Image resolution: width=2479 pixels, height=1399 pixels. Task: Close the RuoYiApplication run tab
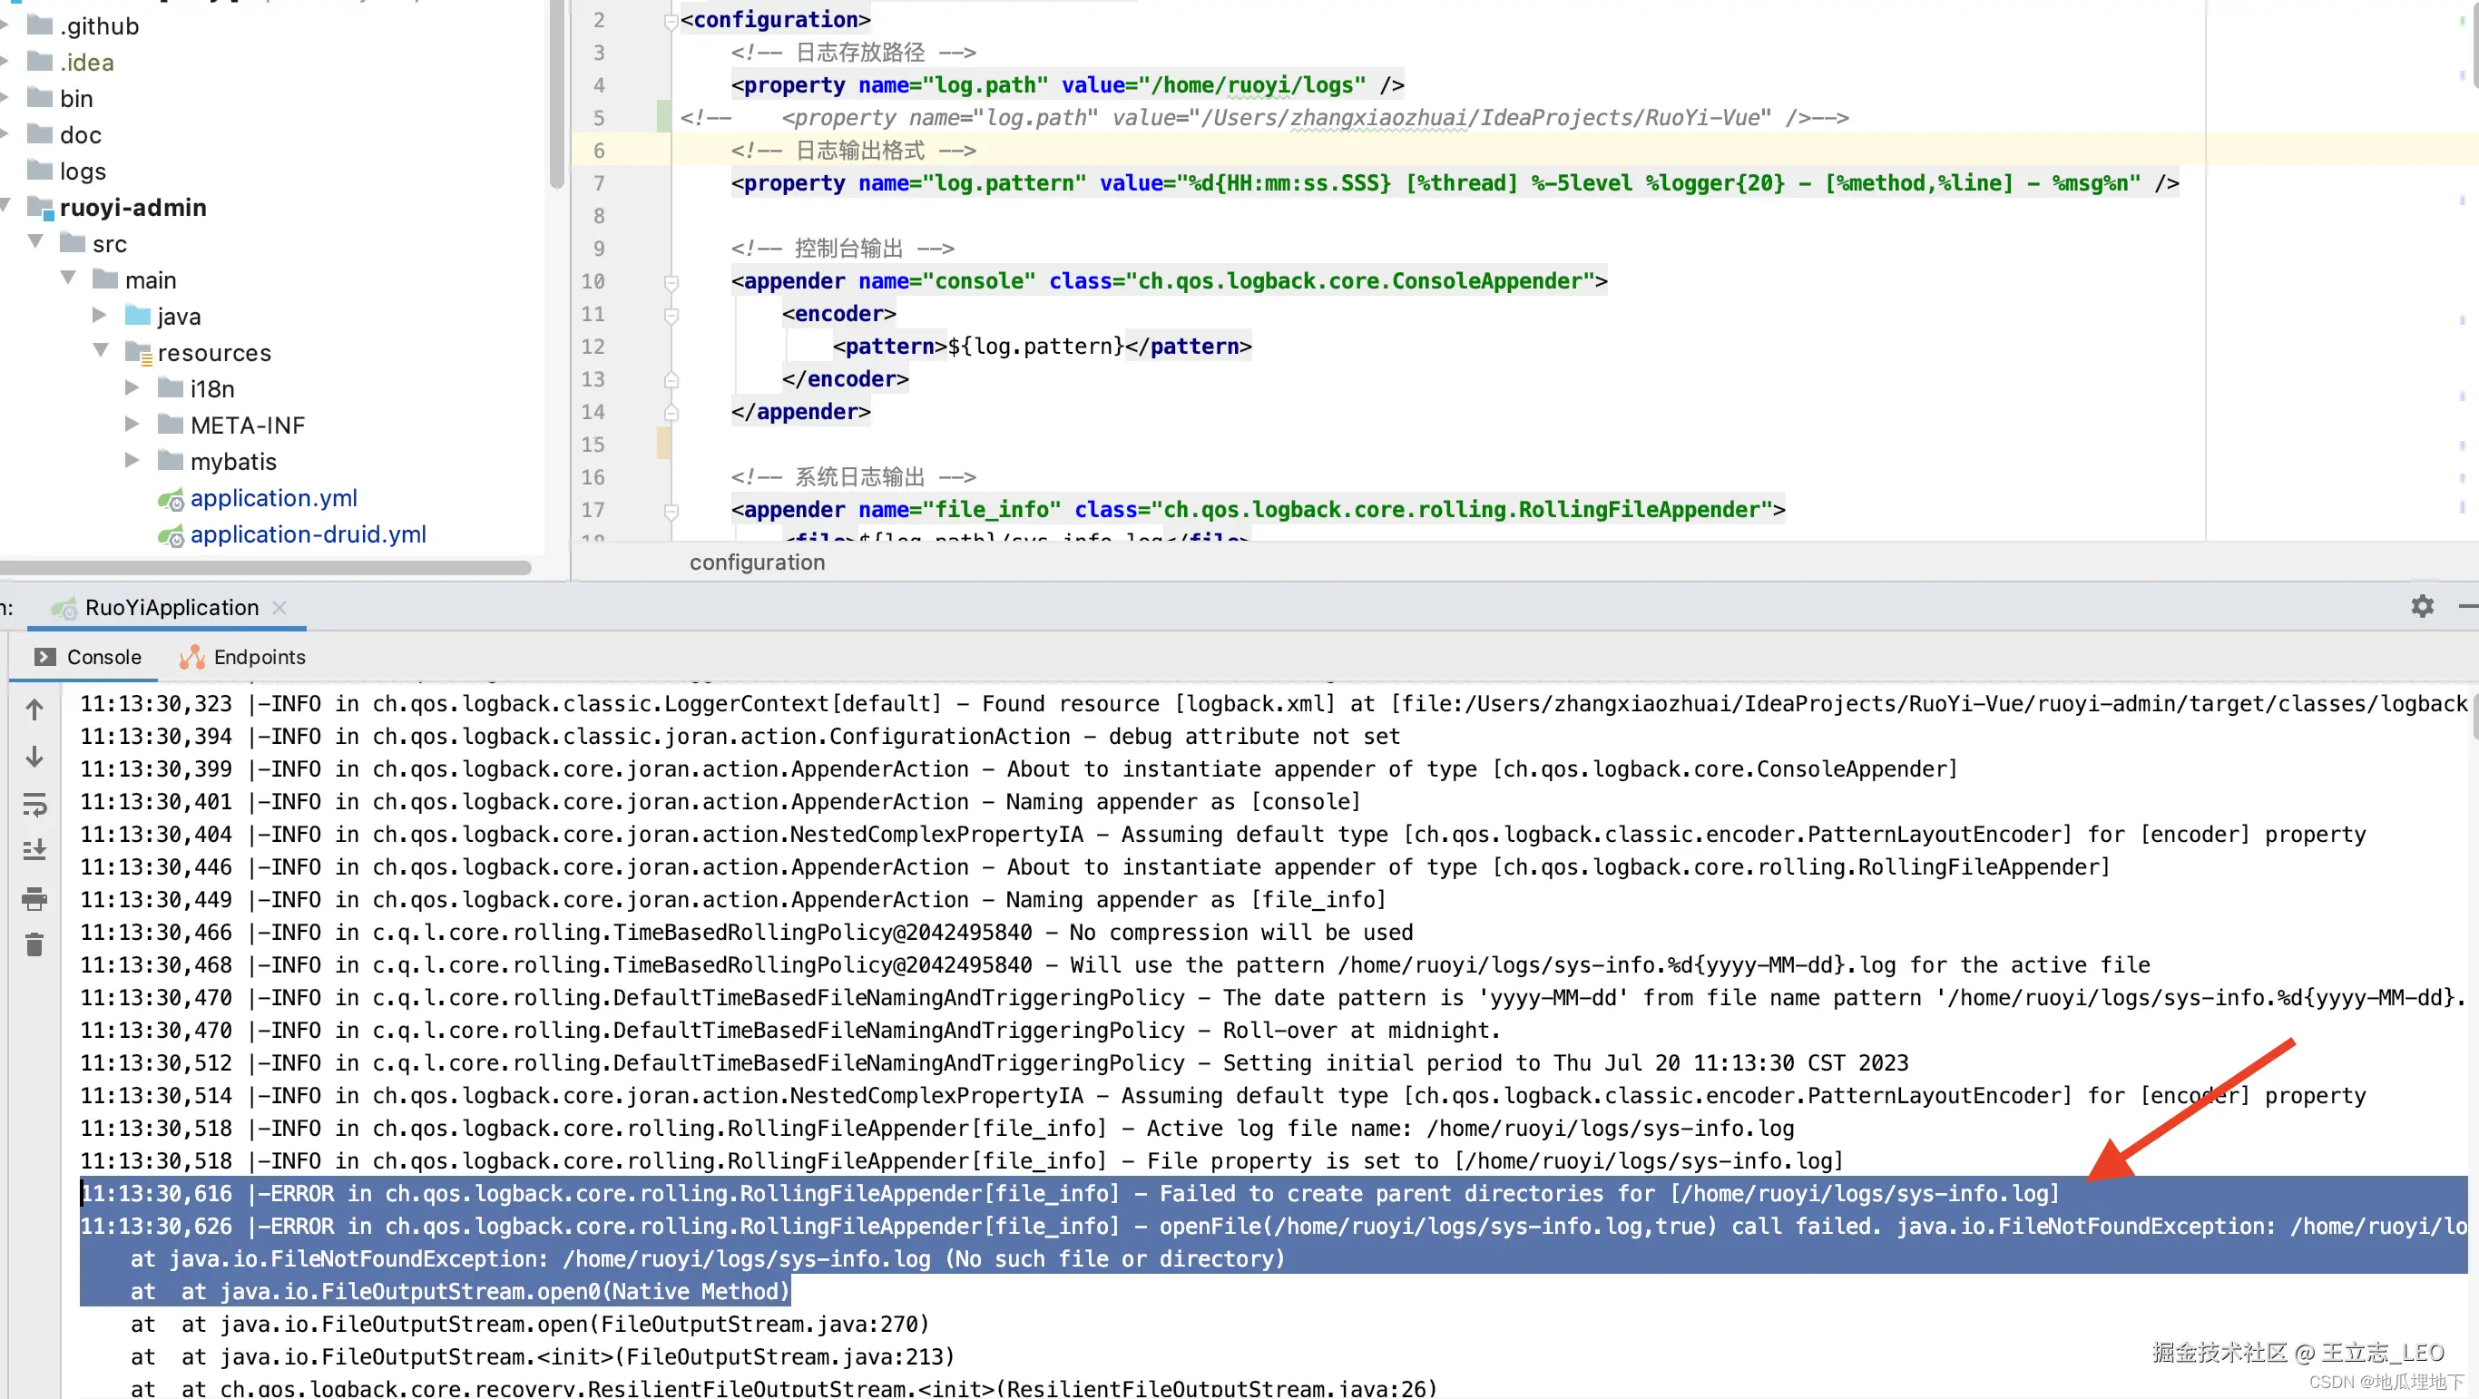point(280,608)
